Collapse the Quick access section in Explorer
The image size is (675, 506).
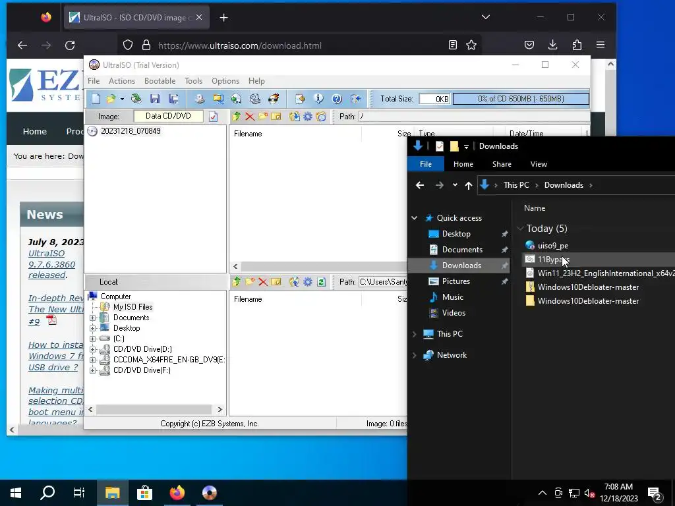tap(414, 218)
